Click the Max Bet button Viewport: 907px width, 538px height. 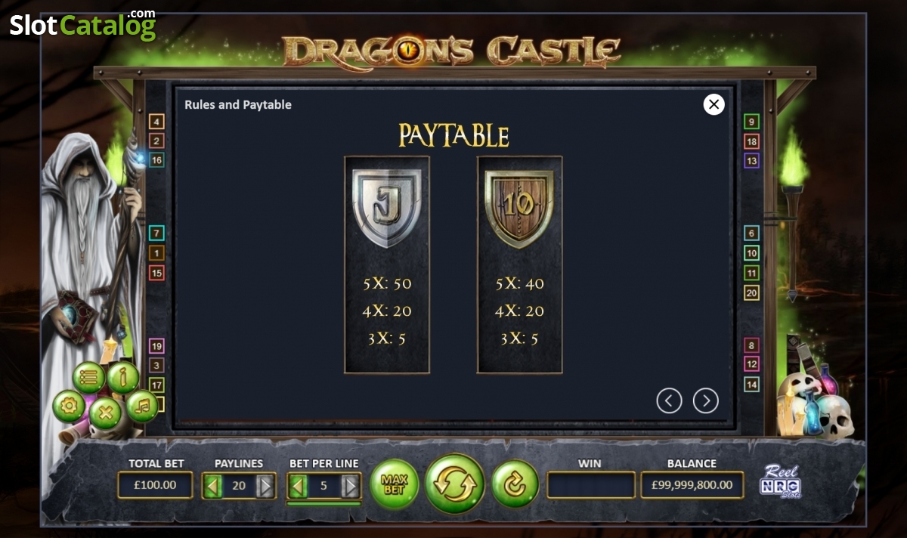coord(395,484)
